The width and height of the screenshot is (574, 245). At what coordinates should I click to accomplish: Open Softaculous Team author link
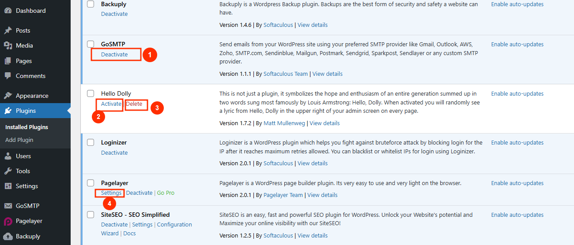[286, 74]
